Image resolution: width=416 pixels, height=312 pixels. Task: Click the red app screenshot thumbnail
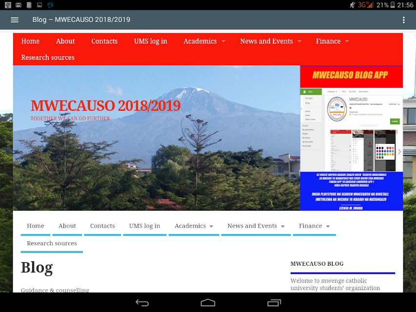tap(341, 150)
